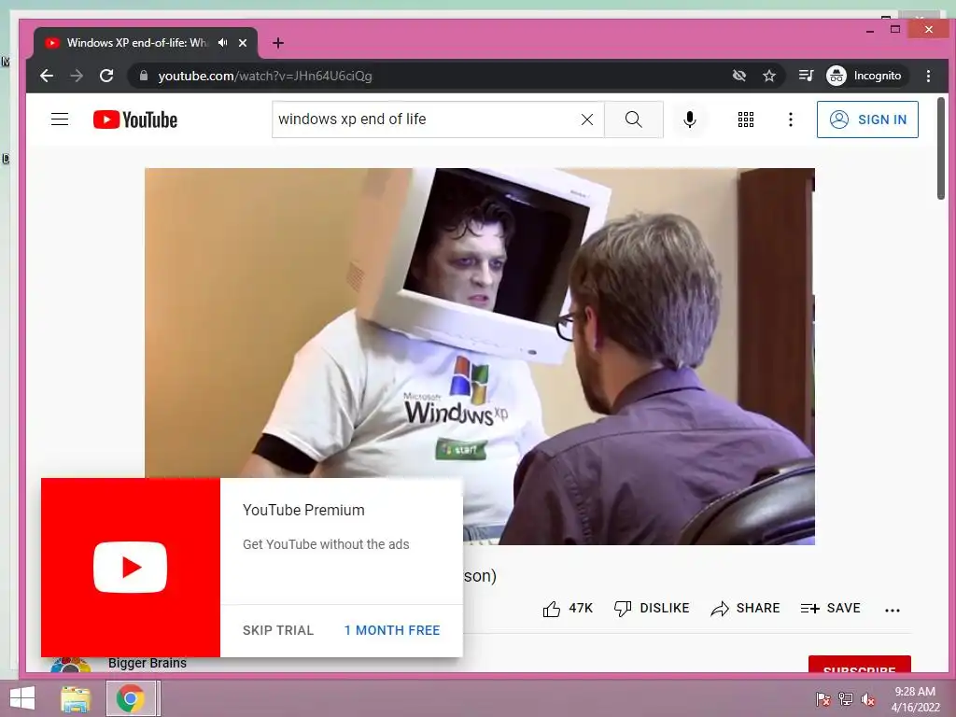Image resolution: width=956 pixels, height=717 pixels.
Task: Open the taskbar clock and date
Action: [915, 699]
